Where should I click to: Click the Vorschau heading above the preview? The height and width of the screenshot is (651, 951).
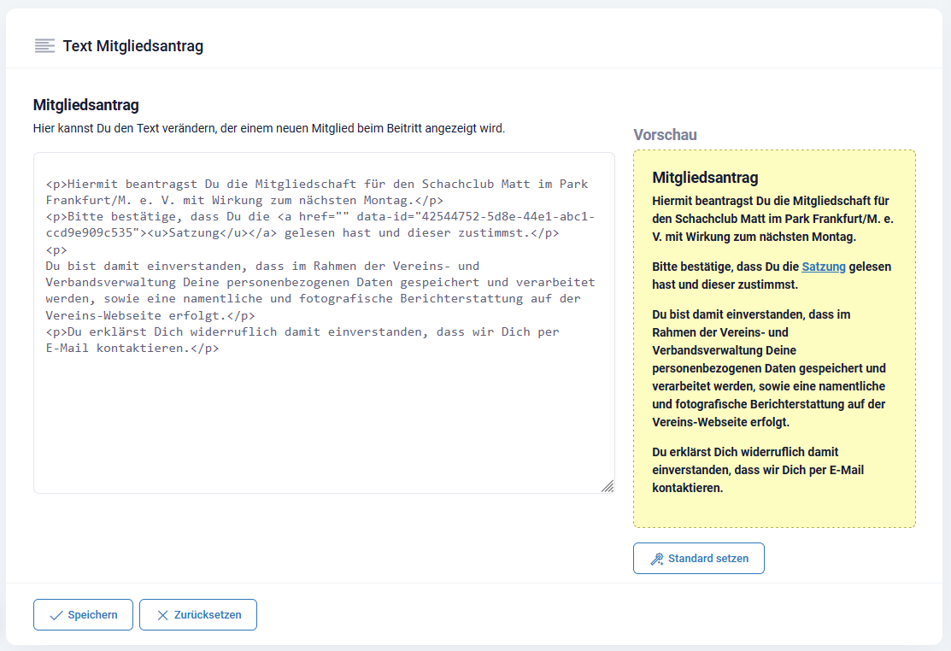coord(665,135)
